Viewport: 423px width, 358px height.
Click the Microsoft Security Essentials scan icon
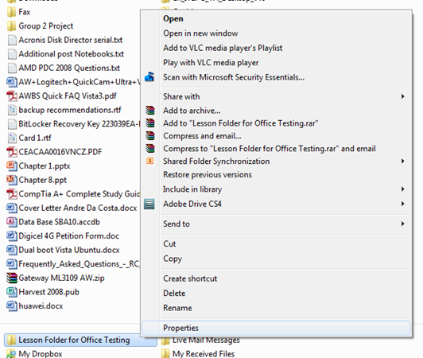pos(149,77)
